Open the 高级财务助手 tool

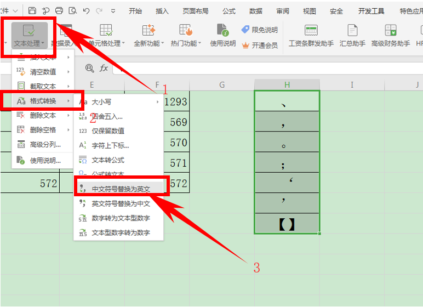[391, 36]
